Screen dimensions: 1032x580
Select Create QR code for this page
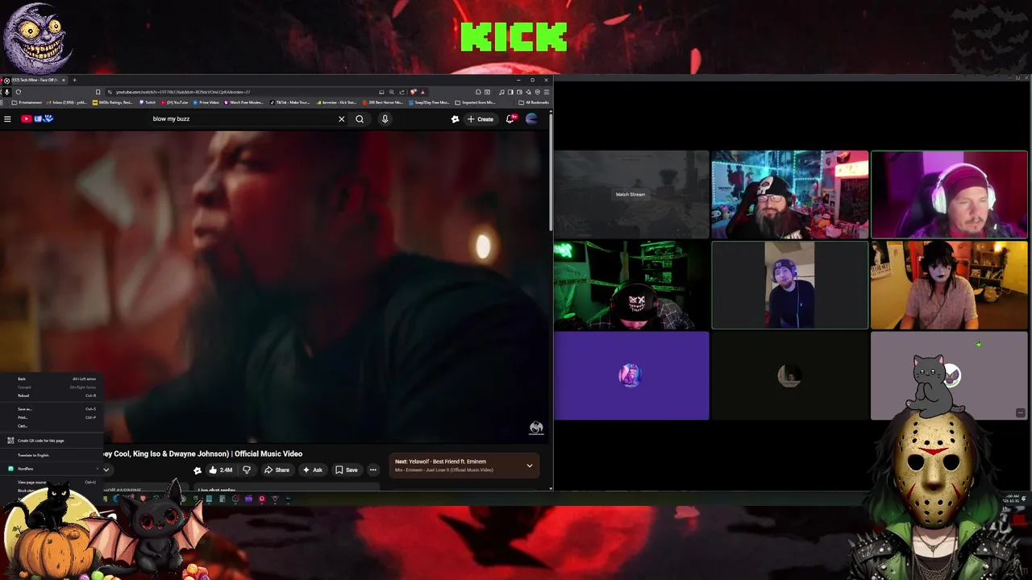pyautogui.click(x=53, y=441)
